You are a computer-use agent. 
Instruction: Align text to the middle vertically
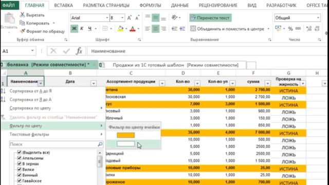(x=155, y=17)
